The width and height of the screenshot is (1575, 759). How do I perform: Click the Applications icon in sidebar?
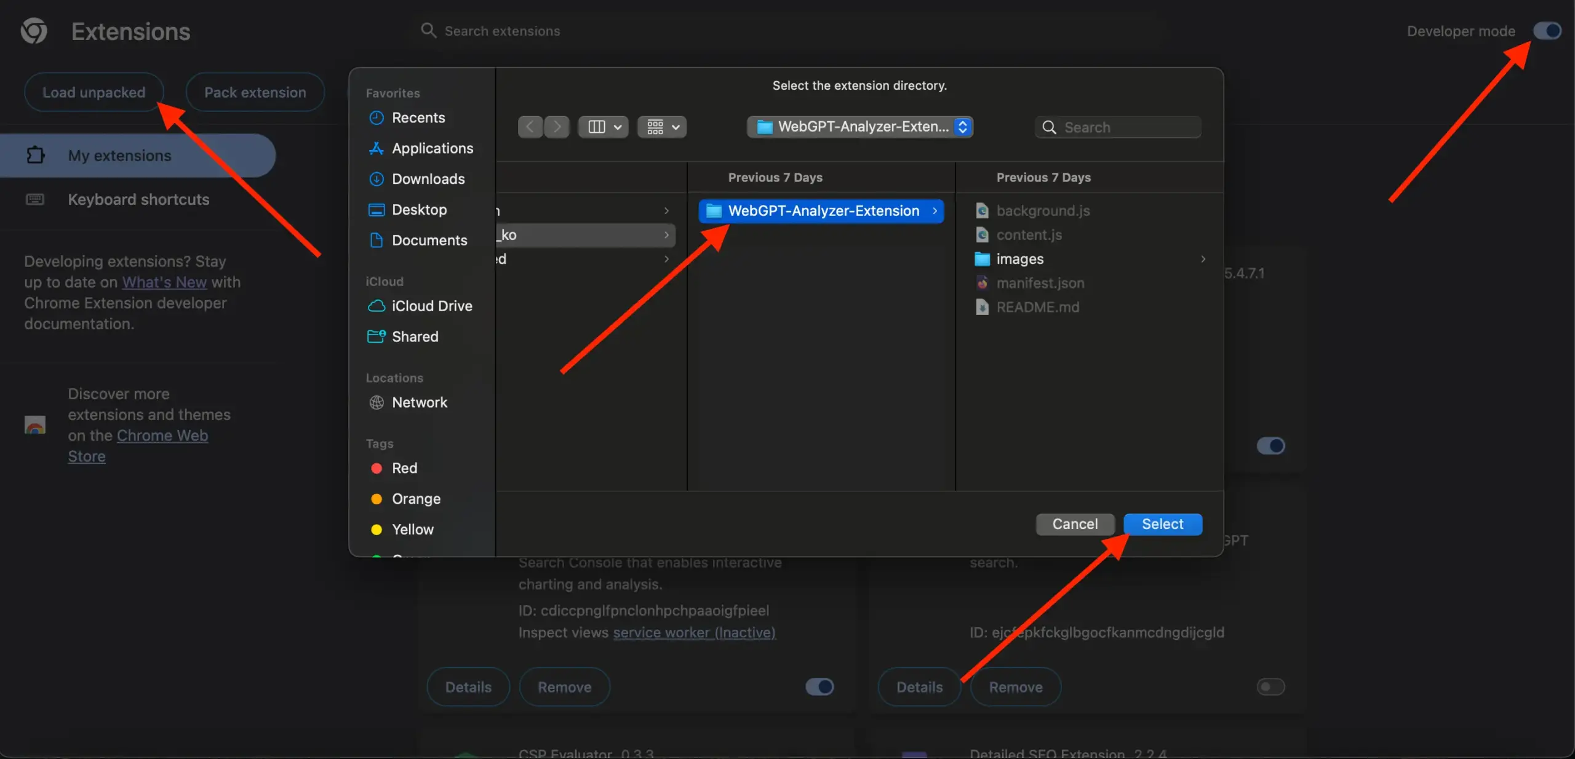(376, 148)
